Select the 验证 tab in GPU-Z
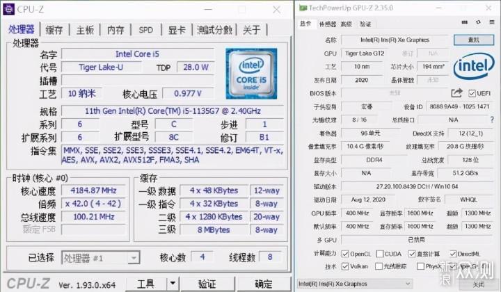The width and height of the screenshot is (501, 292). coord(365,24)
